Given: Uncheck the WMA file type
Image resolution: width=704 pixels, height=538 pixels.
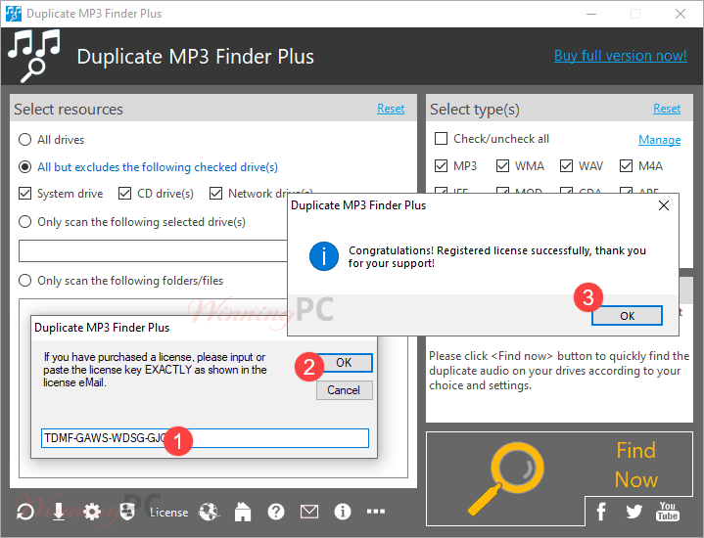Looking at the screenshot, I should pyautogui.click(x=503, y=166).
